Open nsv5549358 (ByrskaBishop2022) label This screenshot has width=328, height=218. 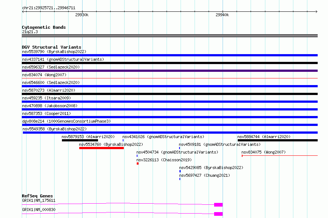click(55, 129)
